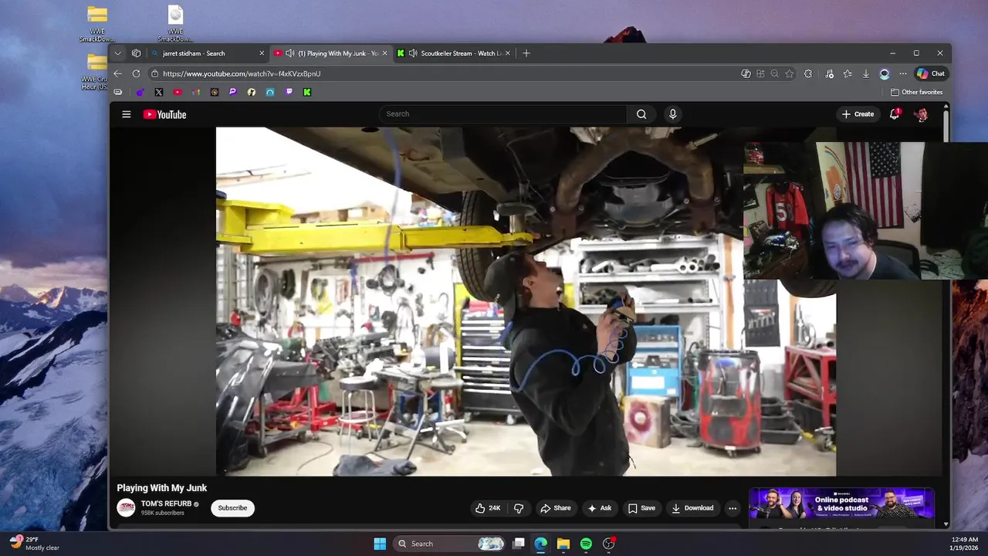Screen dimensions: 988x556
Task: Select the WWE SmackDown folder on desktop
Action: [x=97, y=24]
